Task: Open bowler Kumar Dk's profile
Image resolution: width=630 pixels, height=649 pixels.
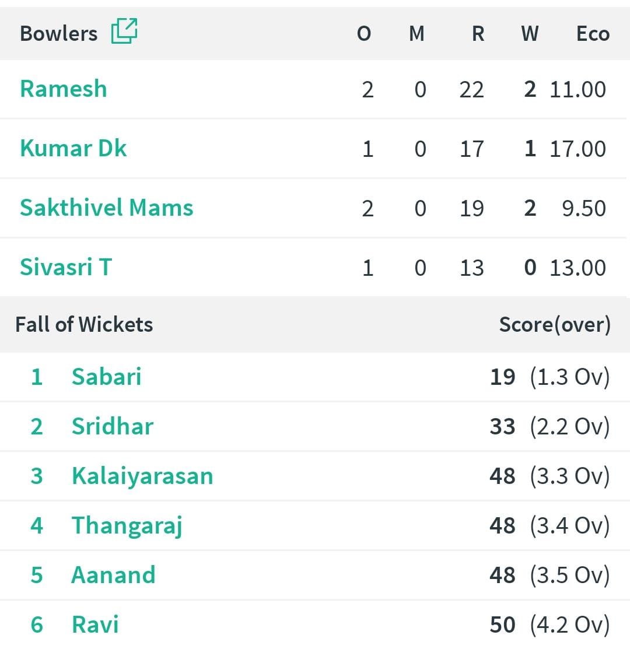Action: tap(73, 148)
